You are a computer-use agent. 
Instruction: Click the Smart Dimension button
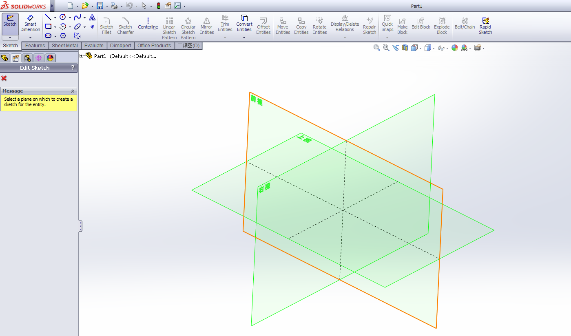tap(30, 24)
